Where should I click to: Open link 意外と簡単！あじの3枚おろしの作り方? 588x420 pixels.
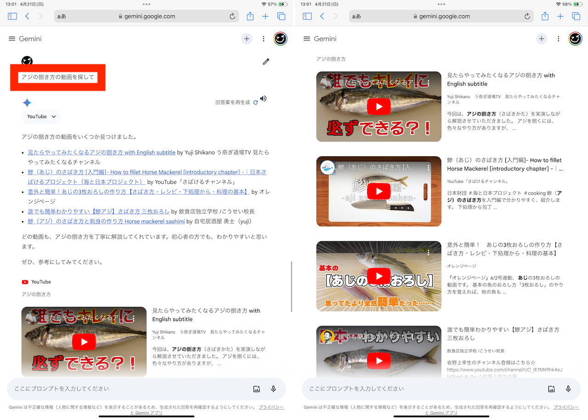pos(139,192)
